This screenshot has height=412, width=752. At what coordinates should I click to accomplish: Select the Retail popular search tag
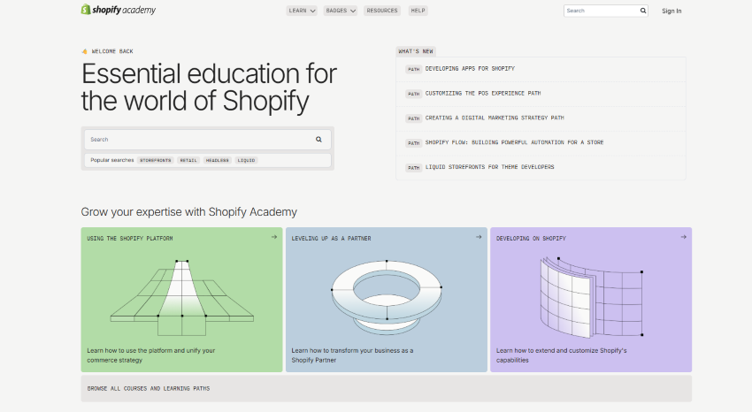point(188,161)
